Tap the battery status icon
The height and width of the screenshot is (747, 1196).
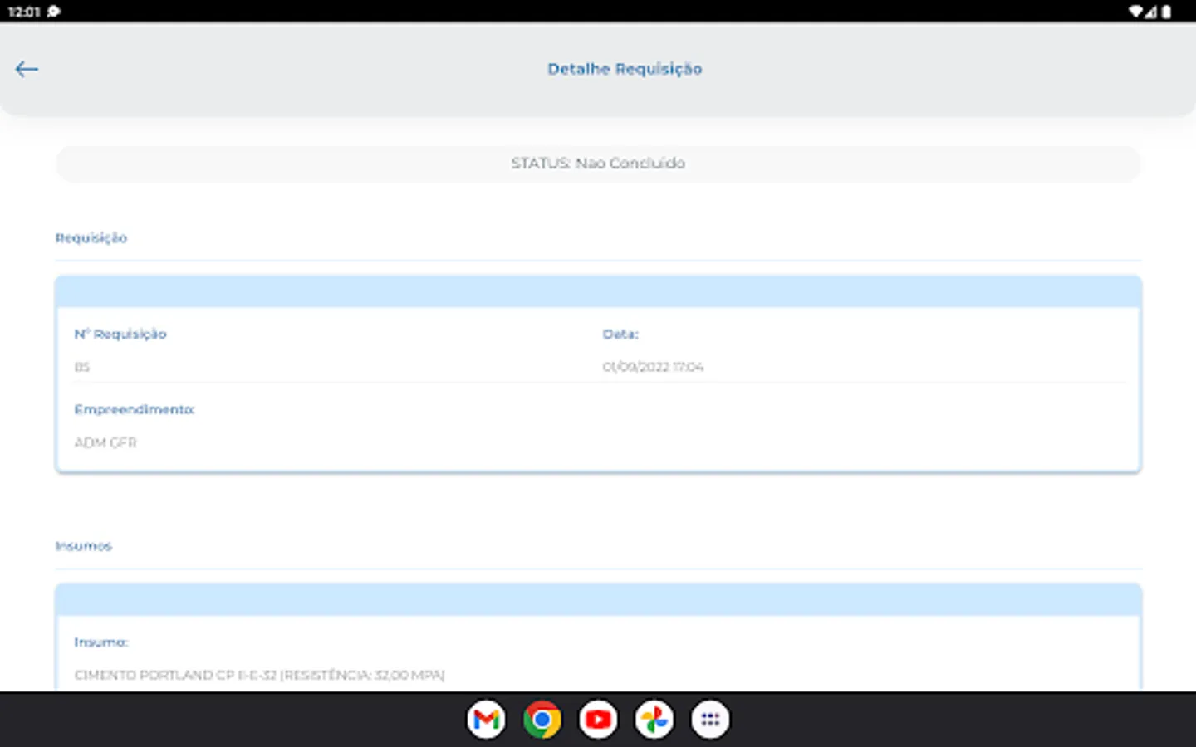(x=1167, y=12)
